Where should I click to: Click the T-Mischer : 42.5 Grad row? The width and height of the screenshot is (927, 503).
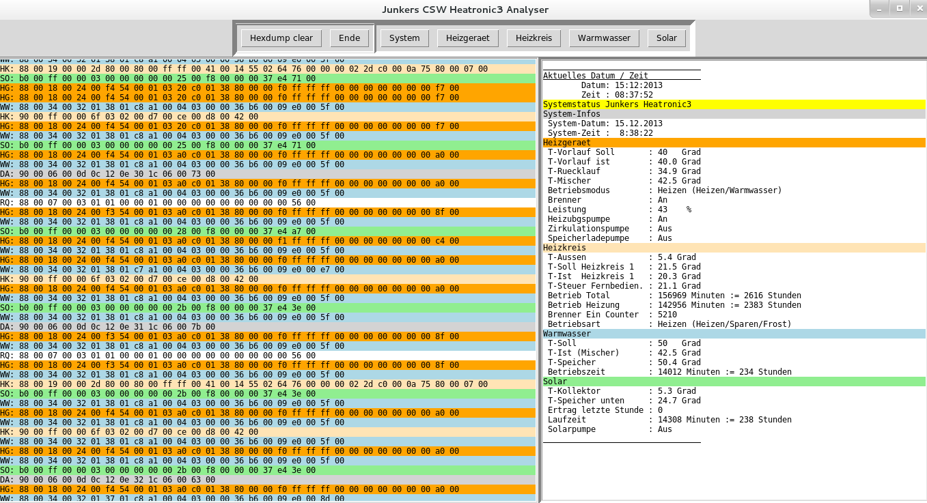click(x=624, y=181)
